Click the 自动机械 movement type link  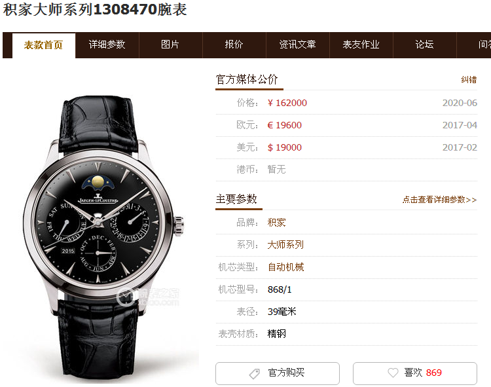coord(285,267)
